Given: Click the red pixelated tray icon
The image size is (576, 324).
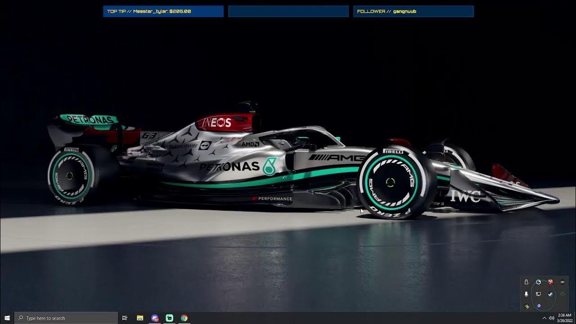Looking at the screenshot, I should coord(550,282).
